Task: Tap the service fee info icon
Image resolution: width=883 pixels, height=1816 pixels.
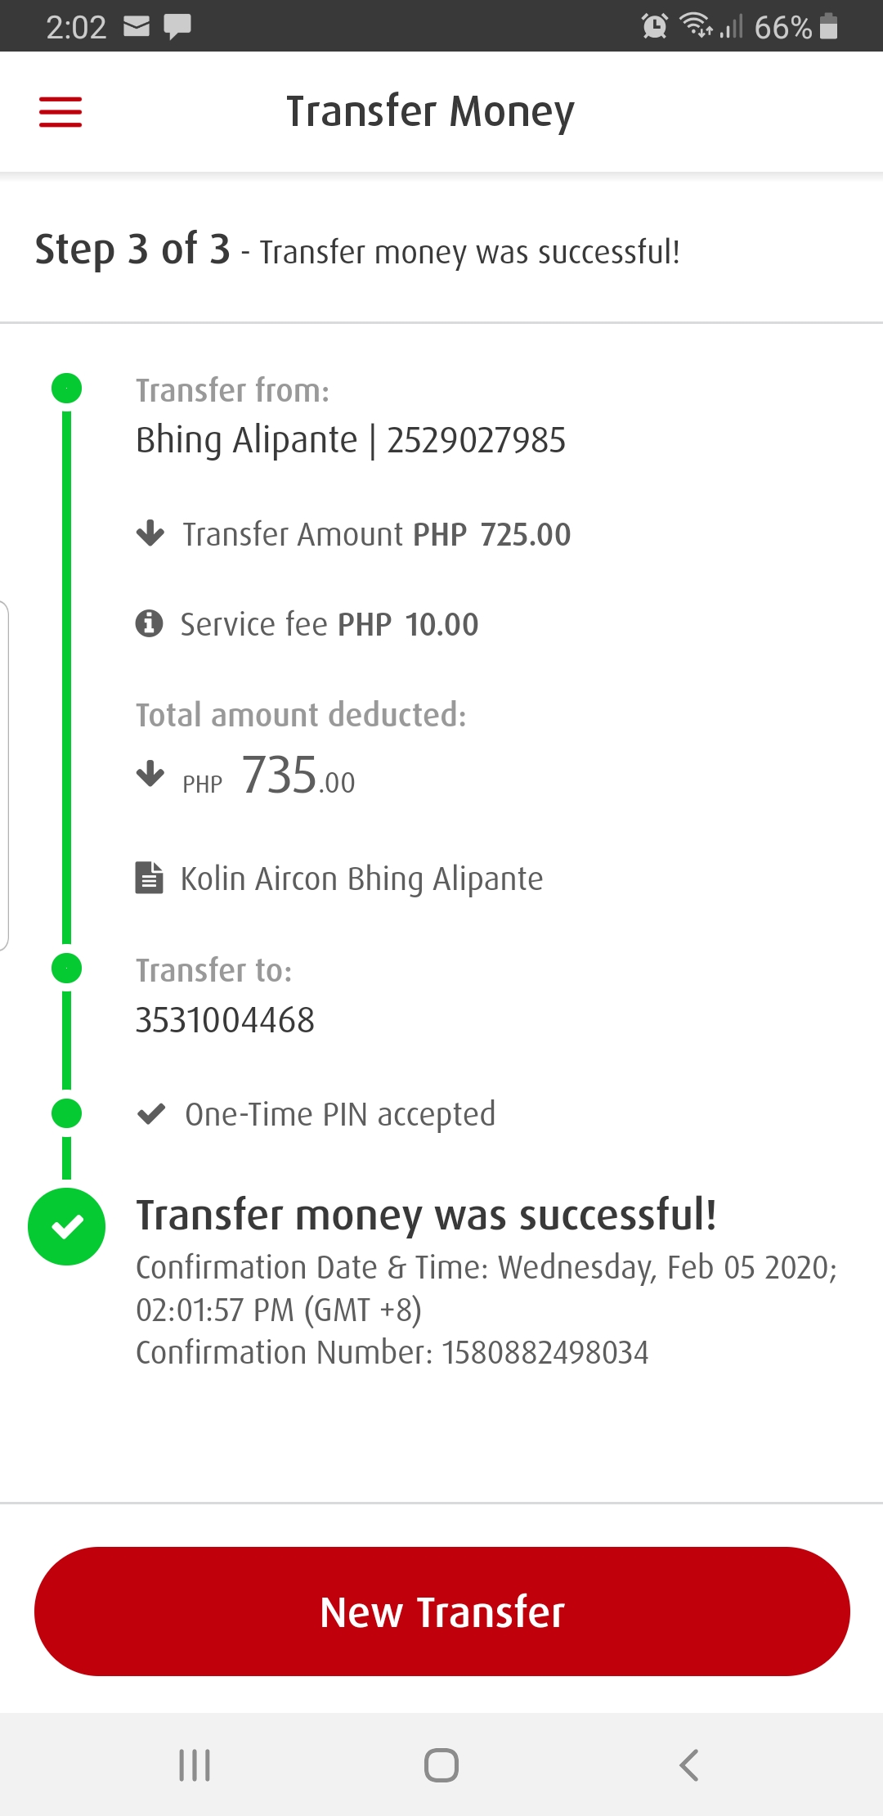Action: (x=149, y=624)
